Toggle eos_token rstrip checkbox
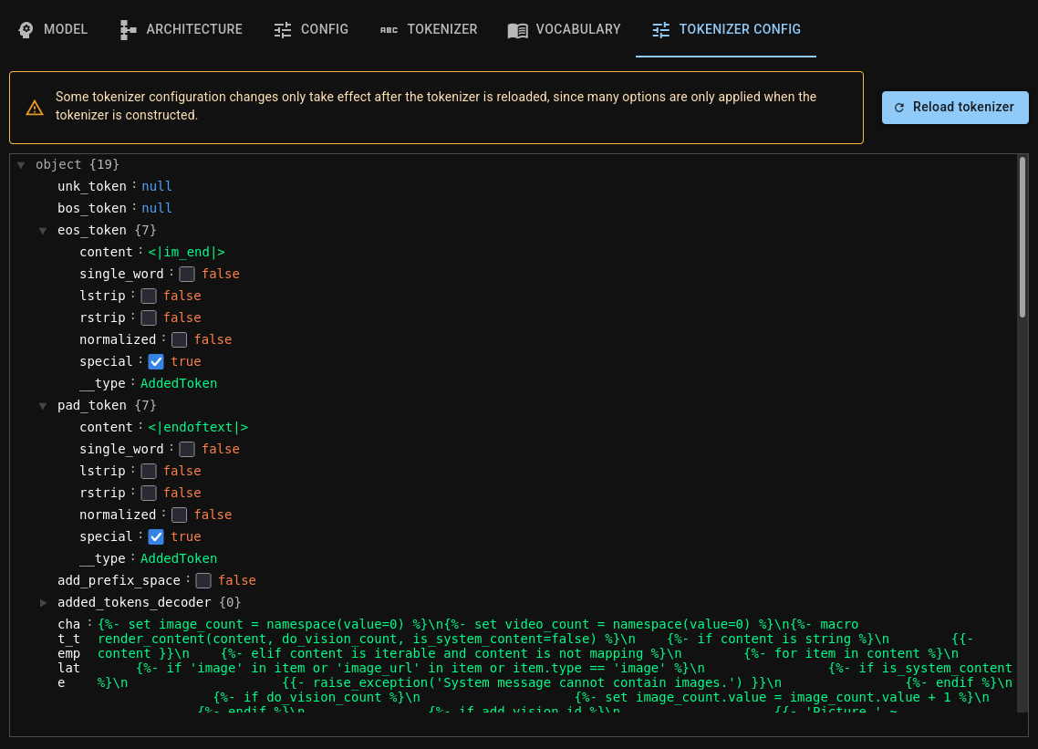1038x749 pixels. (x=149, y=317)
